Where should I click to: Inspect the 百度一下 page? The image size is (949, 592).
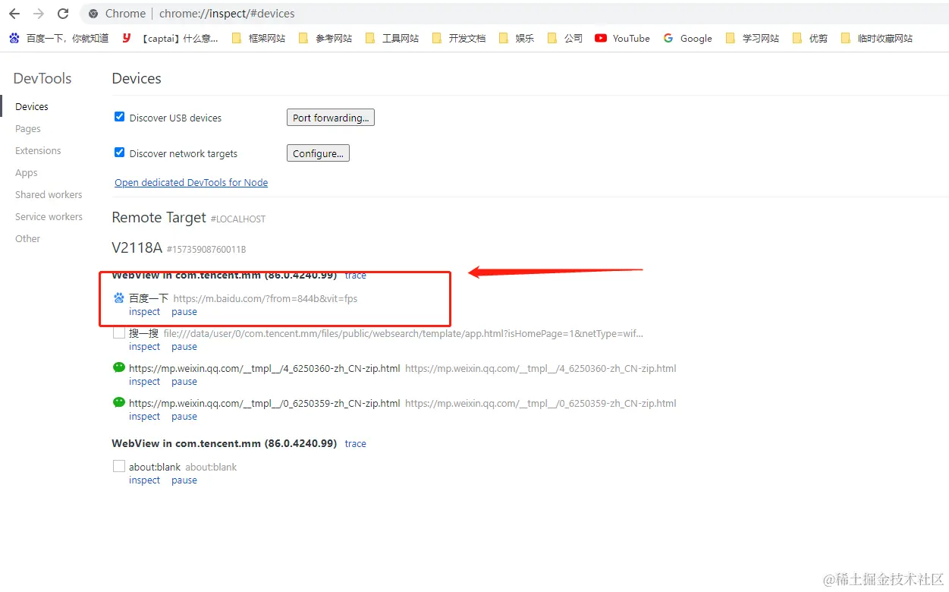pyautogui.click(x=145, y=312)
